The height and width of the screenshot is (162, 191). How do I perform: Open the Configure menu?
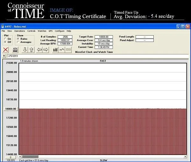pos(60,31)
